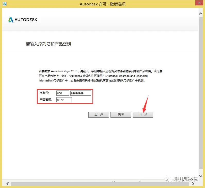The height and width of the screenshot is (188, 205).
Task: Click the 产品密钥 label
Action: (x=46, y=100)
